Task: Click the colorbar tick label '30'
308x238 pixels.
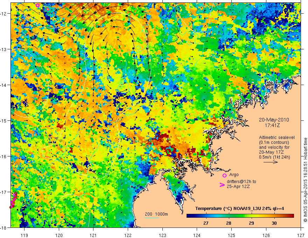Action: pyautogui.click(x=274, y=223)
